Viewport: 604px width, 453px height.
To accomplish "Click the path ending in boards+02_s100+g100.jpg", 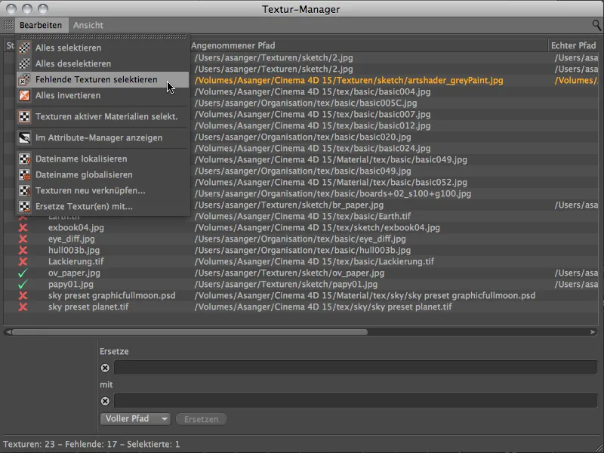I will pyautogui.click(x=332, y=194).
